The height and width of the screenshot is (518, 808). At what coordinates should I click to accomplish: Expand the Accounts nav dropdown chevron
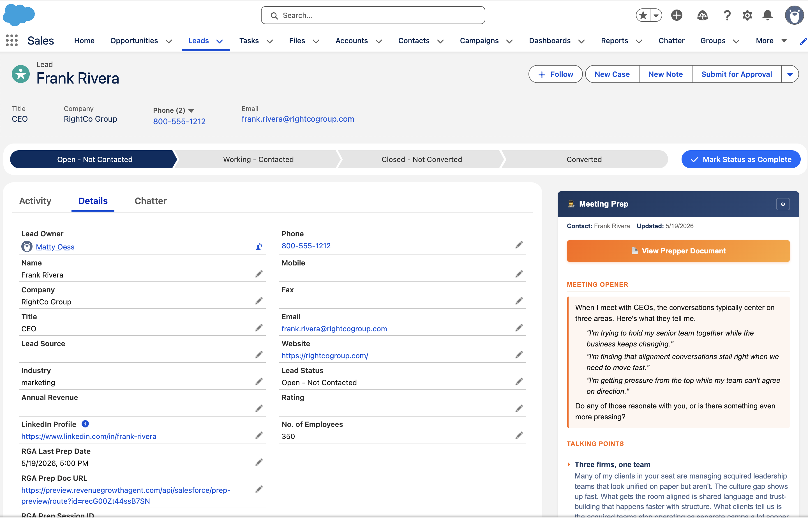(x=378, y=41)
